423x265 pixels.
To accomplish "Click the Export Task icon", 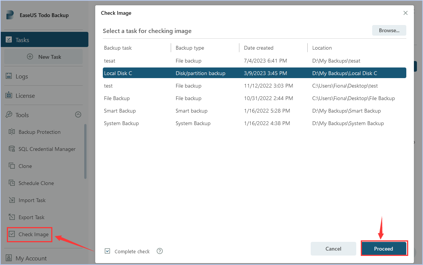I will (x=11, y=217).
